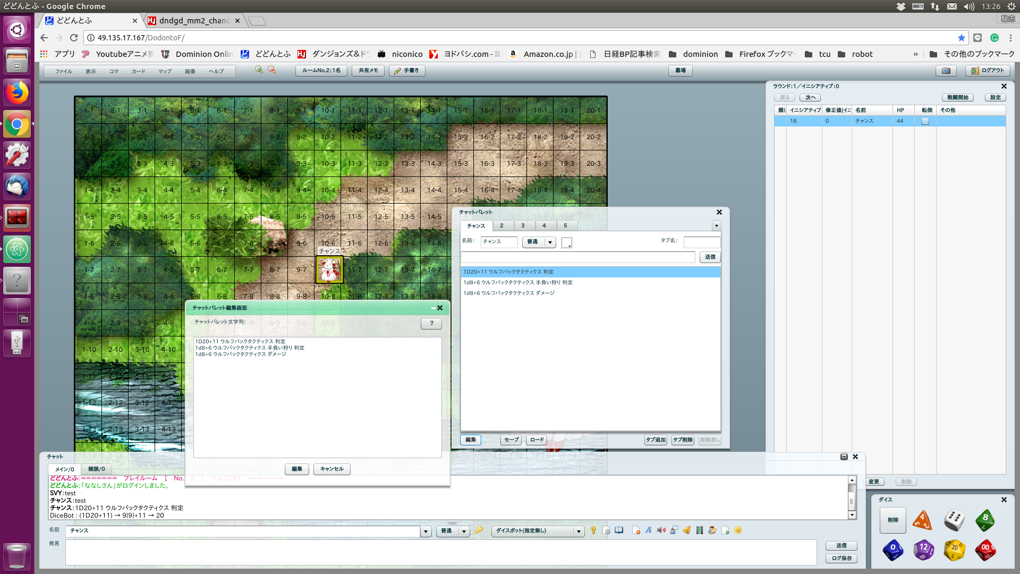Open the chat palette tab list dropdown arrow
Viewport: 1020px width, 574px height.
(717, 225)
